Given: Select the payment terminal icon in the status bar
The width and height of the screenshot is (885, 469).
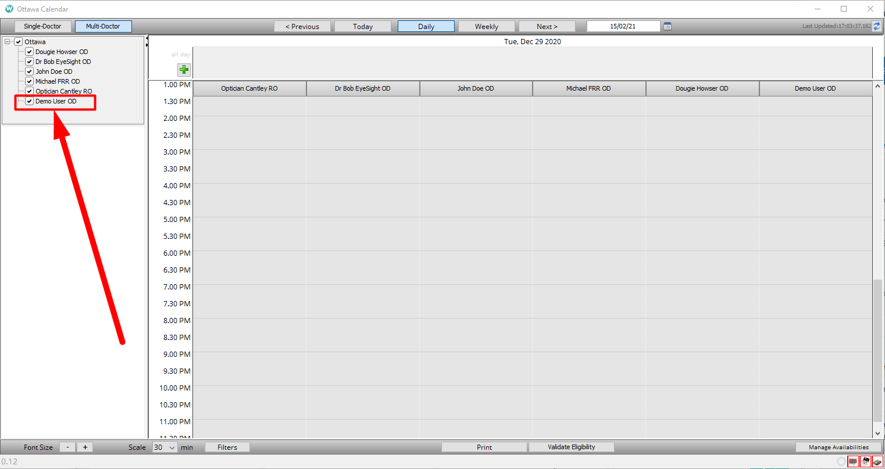Looking at the screenshot, I should tap(877, 461).
